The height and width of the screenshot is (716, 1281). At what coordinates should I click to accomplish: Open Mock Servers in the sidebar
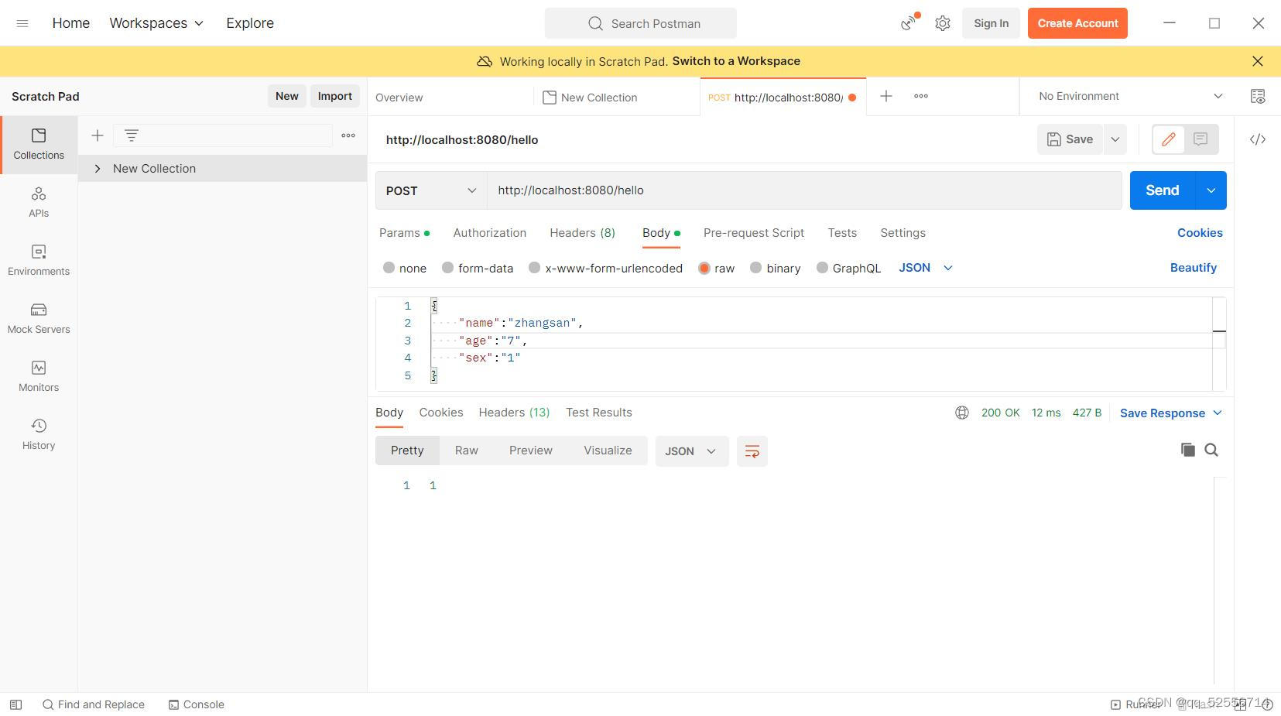(x=39, y=318)
